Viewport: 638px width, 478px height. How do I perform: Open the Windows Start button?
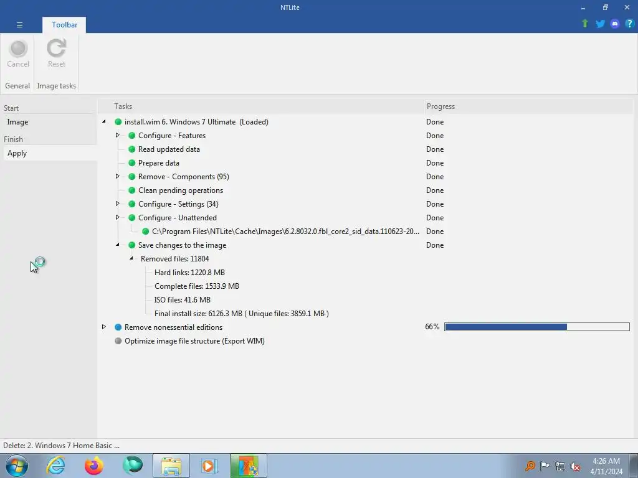(x=17, y=466)
